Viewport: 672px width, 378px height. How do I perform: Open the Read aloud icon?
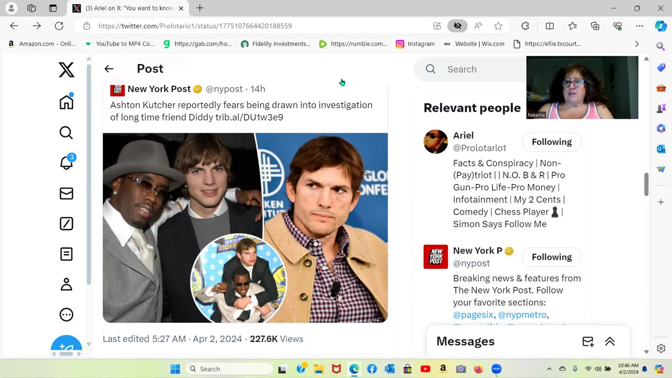click(478, 26)
